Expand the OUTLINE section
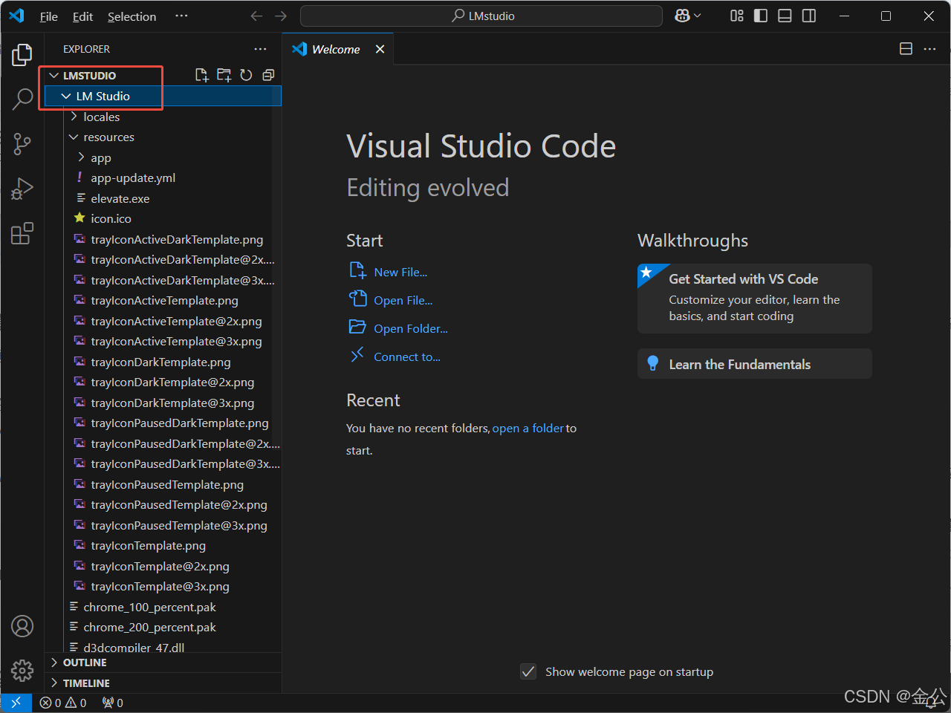Viewport: 951px width, 713px height. tap(163, 662)
